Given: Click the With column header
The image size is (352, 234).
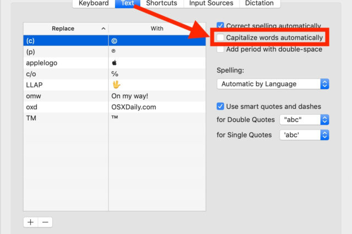Looking at the screenshot, I should (x=157, y=29).
